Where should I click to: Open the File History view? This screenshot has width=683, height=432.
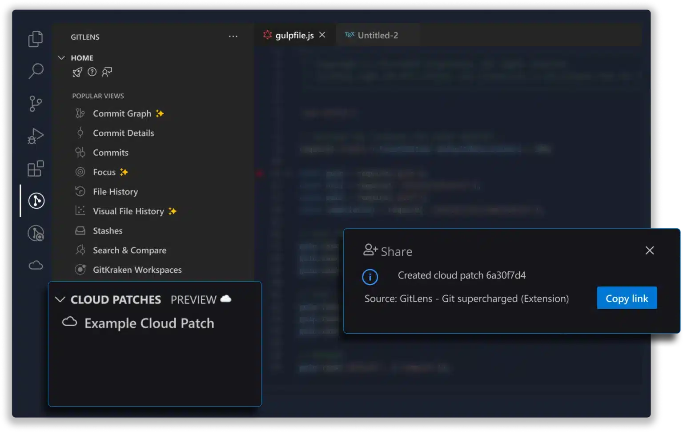click(x=115, y=192)
